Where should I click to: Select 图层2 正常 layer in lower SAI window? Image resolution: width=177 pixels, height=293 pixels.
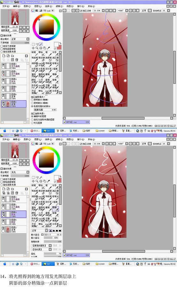tap(14, 230)
